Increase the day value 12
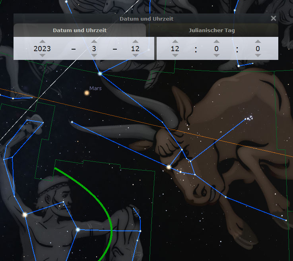This screenshot has width=293, height=261. (135, 41)
